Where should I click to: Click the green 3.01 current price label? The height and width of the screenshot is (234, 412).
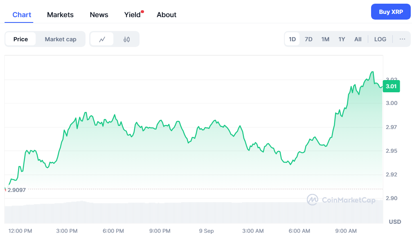[x=391, y=86]
